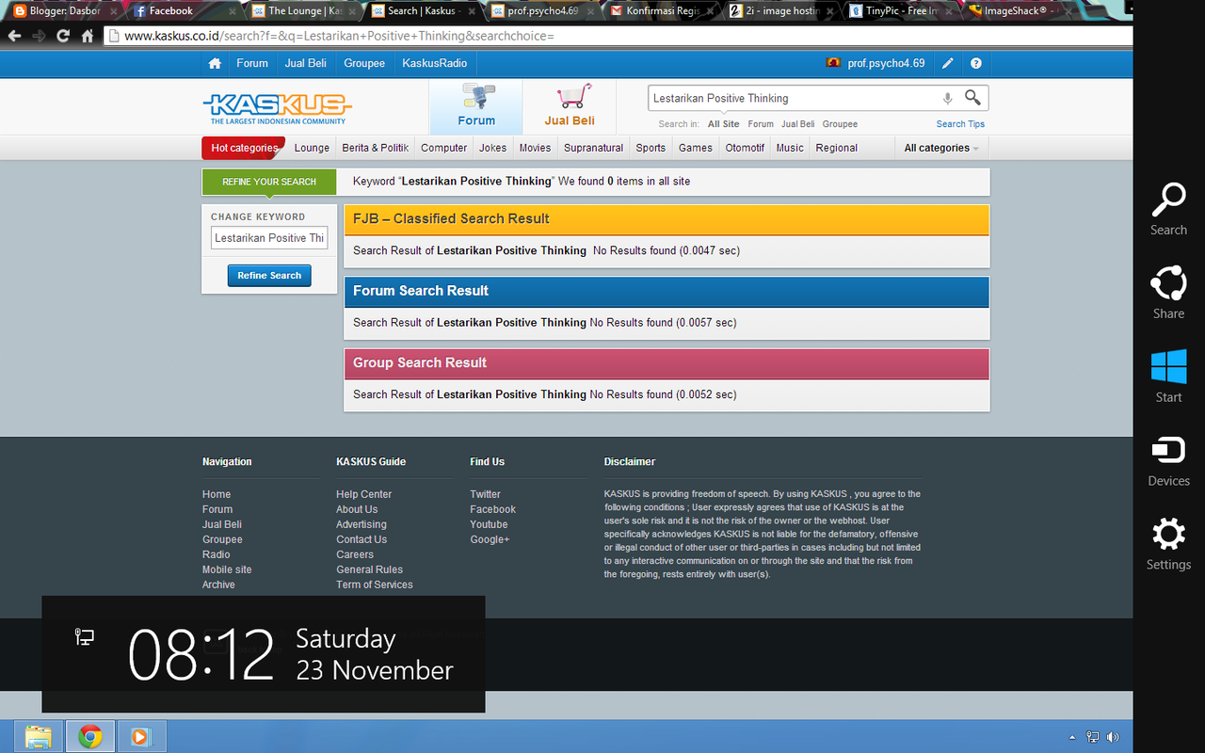The image size is (1205, 753).
Task: Open Windows Explorer in the taskbar
Action: [x=38, y=736]
